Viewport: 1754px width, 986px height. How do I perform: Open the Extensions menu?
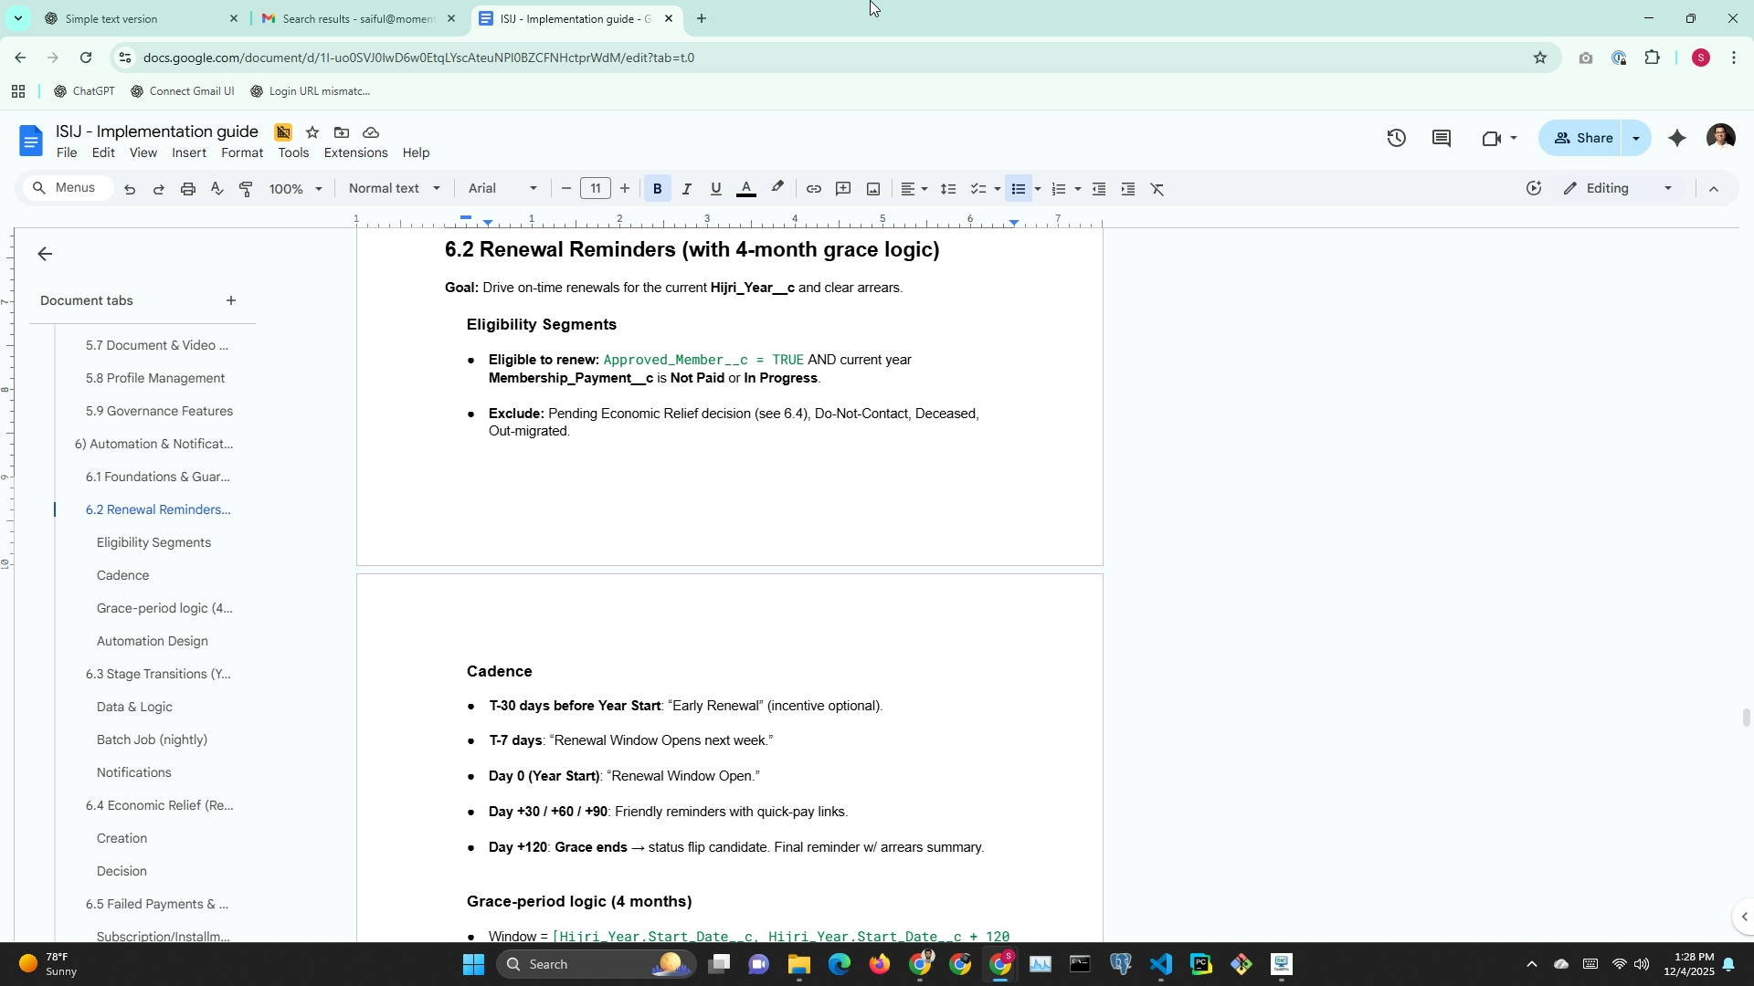point(355,152)
